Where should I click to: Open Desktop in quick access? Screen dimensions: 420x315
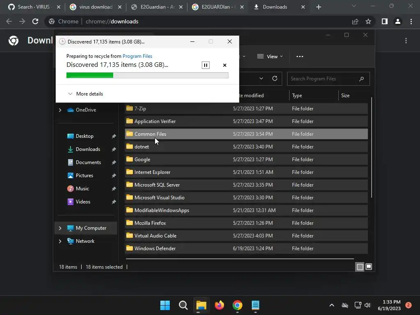(84, 136)
